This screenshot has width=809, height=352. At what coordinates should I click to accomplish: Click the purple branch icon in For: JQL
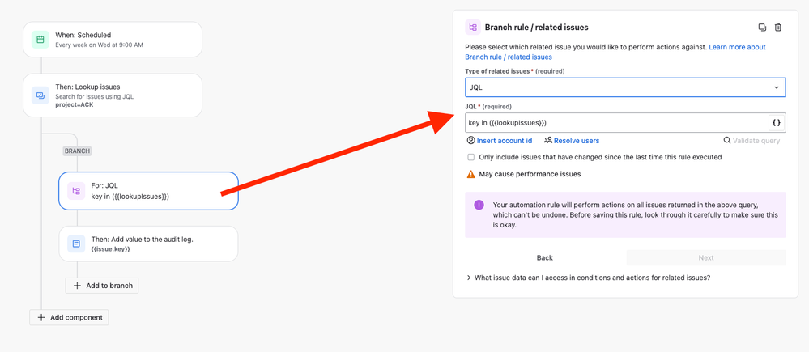76,191
